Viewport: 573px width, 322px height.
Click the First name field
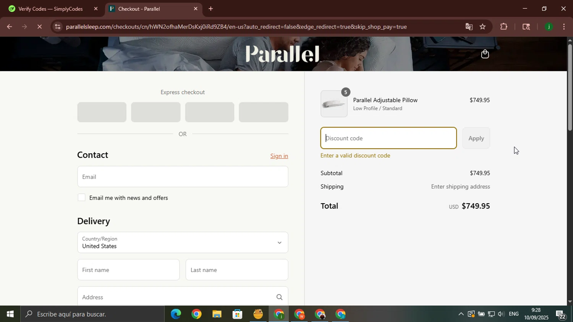(128, 270)
